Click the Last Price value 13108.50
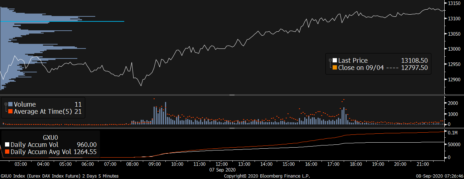This screenshot has height=179, width=464. point(414,61)
